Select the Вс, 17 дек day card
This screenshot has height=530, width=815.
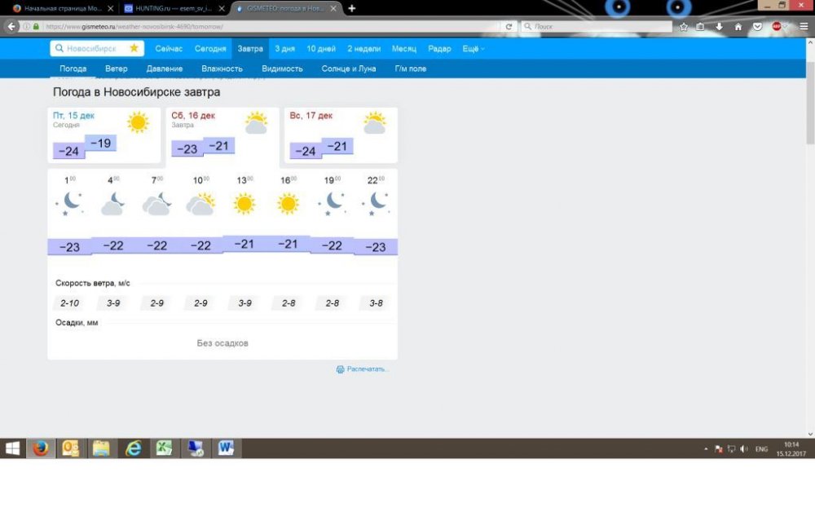click(341, 135)
